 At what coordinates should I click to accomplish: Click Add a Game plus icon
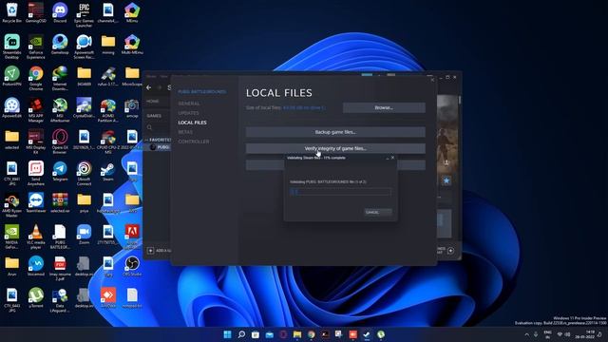[150, 251]
